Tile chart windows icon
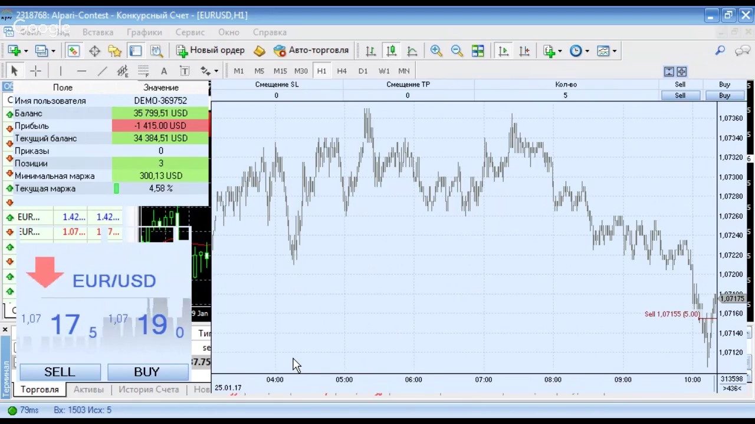Image resolution: width=755 pixels, height=424 pixels. pyautogui.click(x=478, y=51)
